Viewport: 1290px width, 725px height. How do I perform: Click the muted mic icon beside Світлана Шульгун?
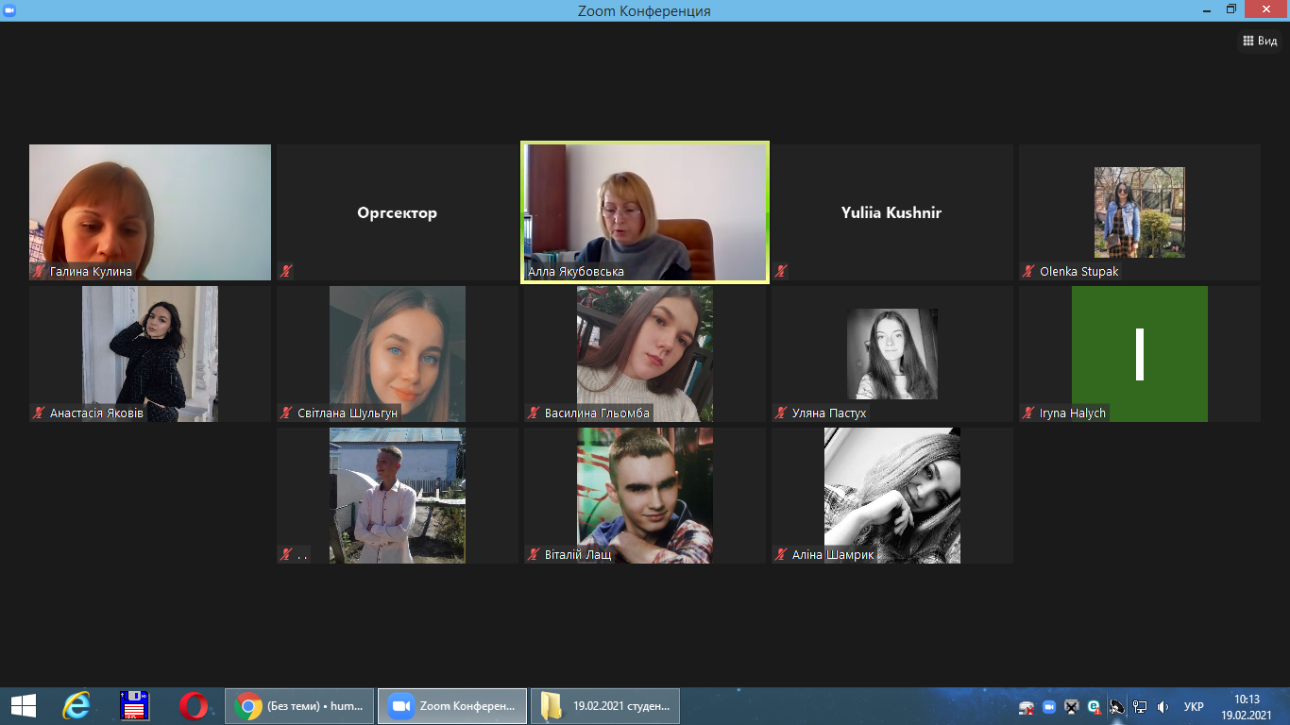click(286, 413)
